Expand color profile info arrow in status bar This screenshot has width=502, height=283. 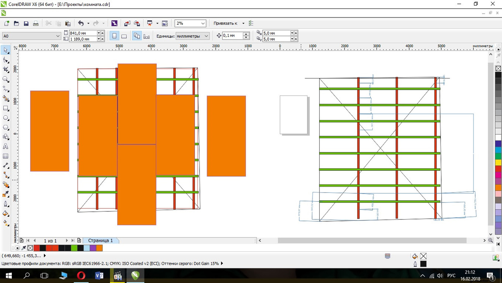pyautogui.click(x=222, y=263)
